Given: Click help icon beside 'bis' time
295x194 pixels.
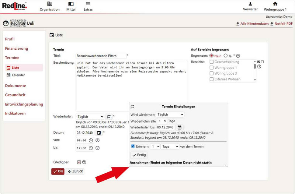Looking at the screenshot, I should click(97, 148).
